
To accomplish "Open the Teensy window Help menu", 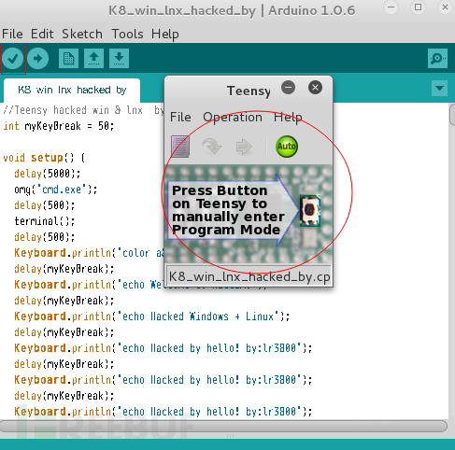I will click(288, 118).
